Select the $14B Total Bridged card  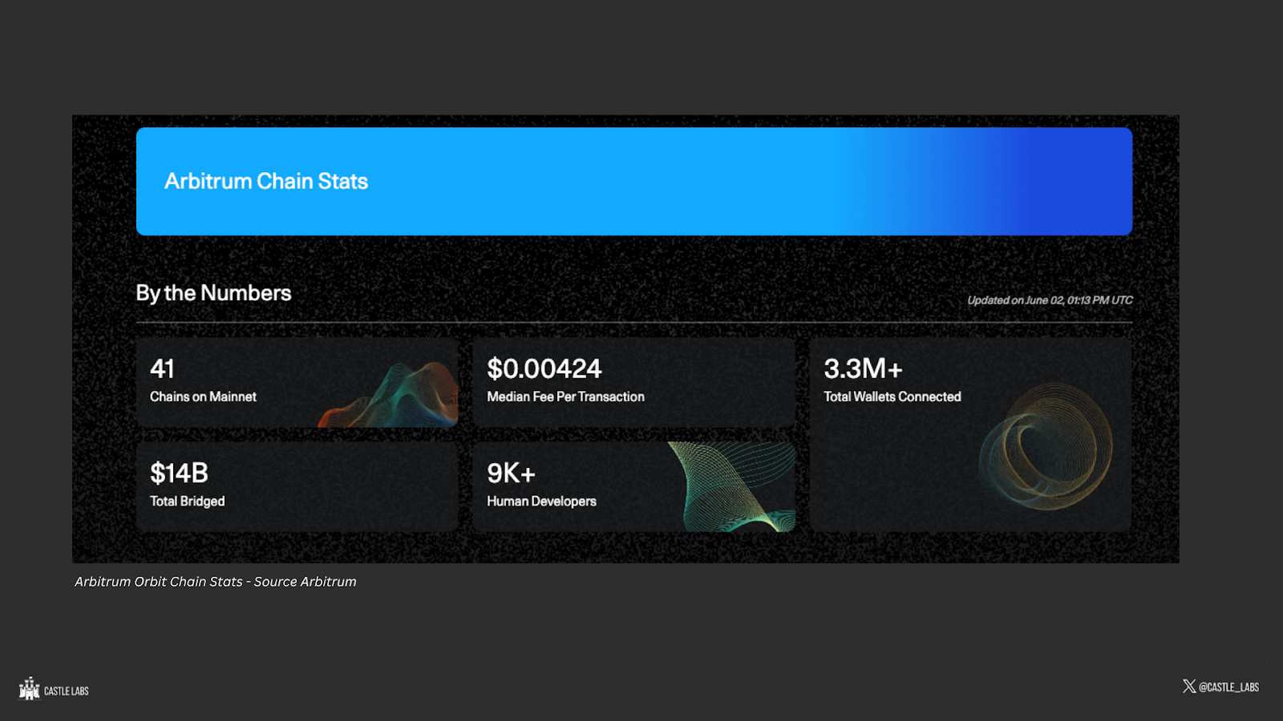point(297,486)
